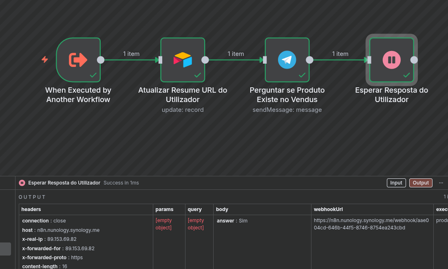
Task: Click the pause icon on Esperar Resposta node
Action: [x=391, y=60]
